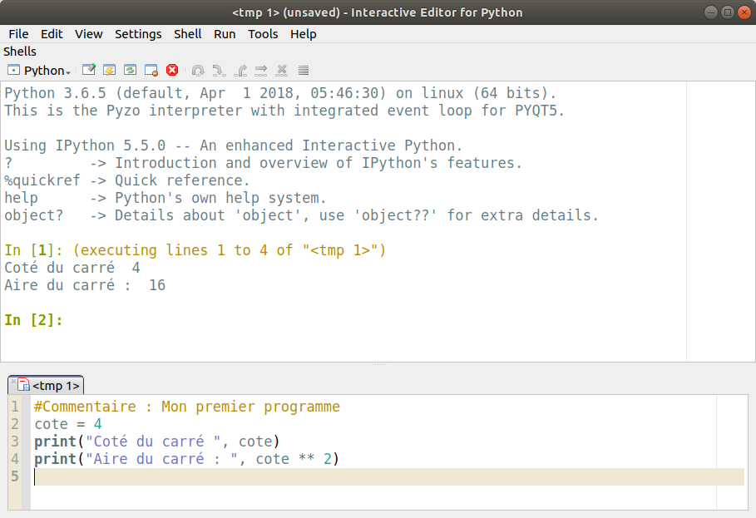The height and width of the screenshot is (518, 756).
Task: Open the Shell menu
Action: 188,34
